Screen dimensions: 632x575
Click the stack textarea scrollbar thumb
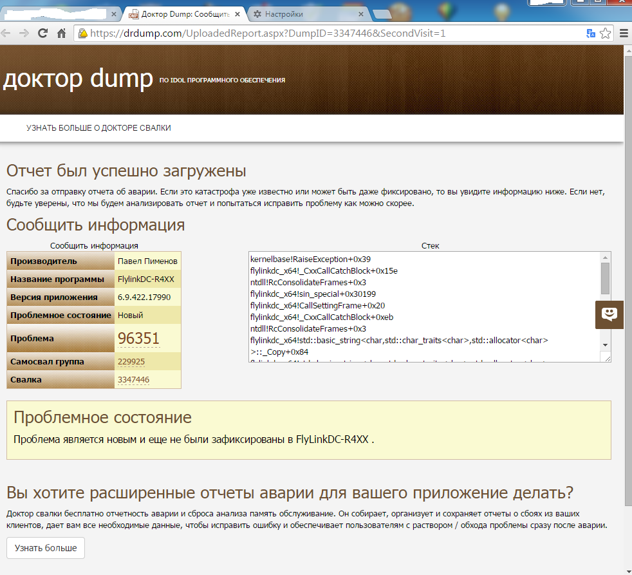coord(605,279)
